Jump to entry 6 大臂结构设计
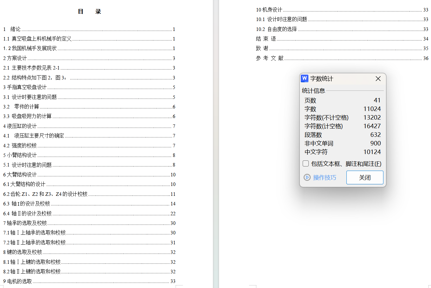431x288 pixels. [x=89, y=174]
